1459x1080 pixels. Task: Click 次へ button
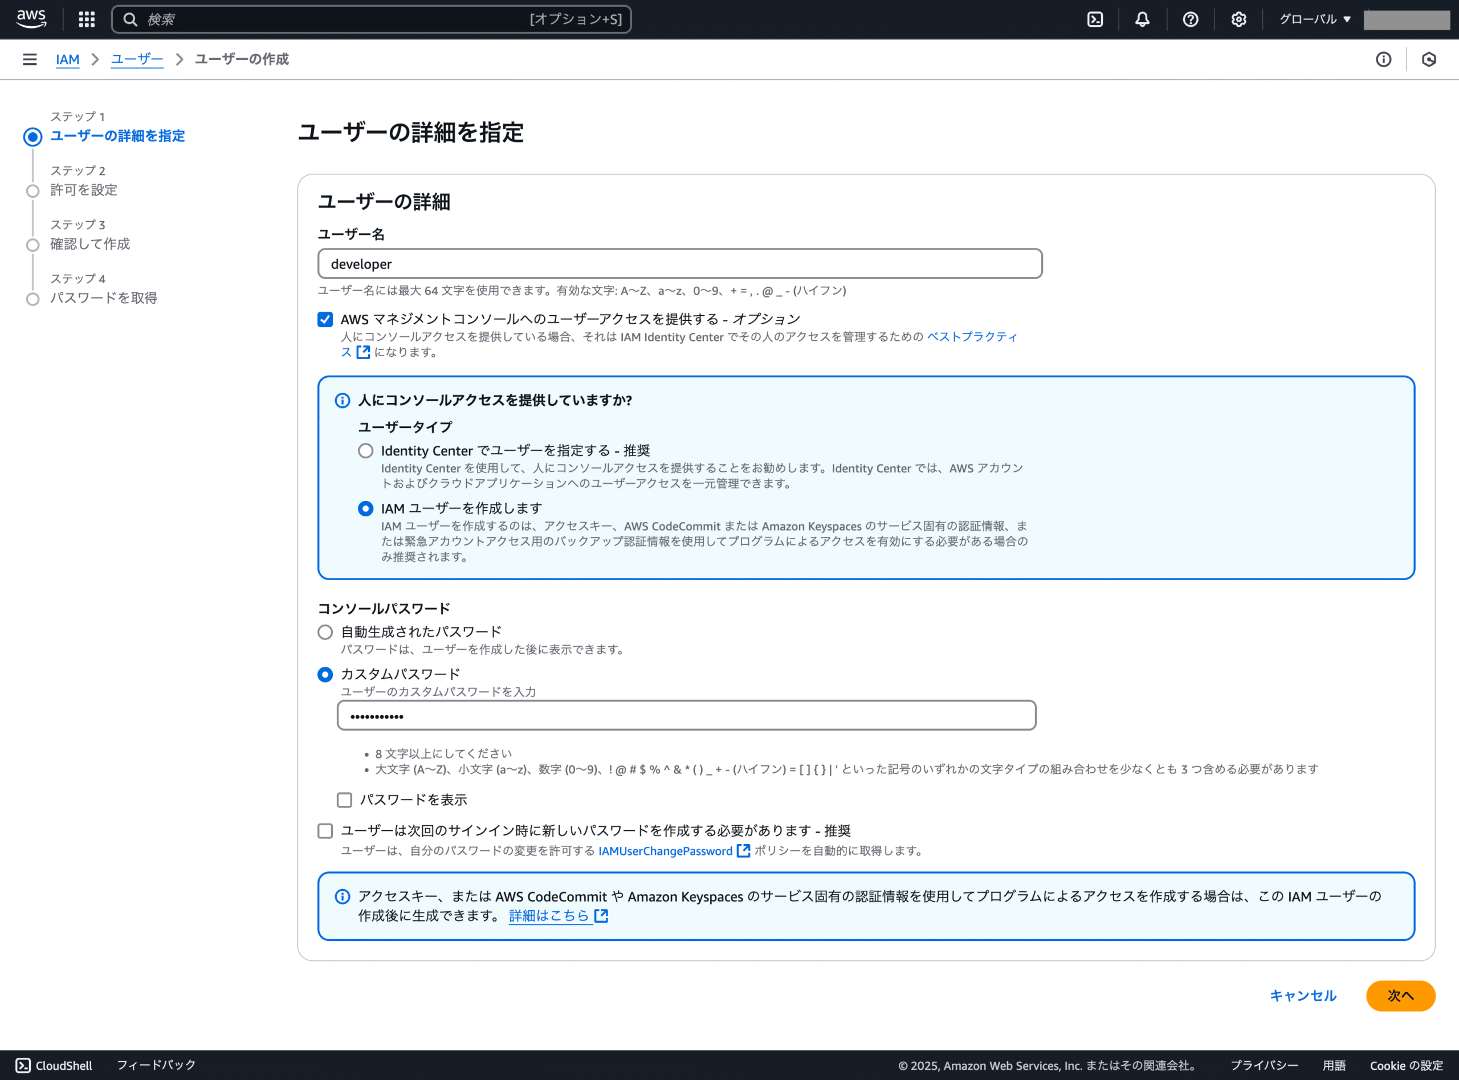(1400, 996)
